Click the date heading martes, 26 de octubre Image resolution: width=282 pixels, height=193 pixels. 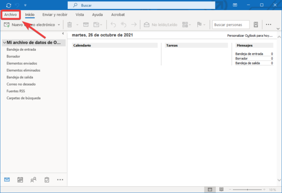point(102,35)
